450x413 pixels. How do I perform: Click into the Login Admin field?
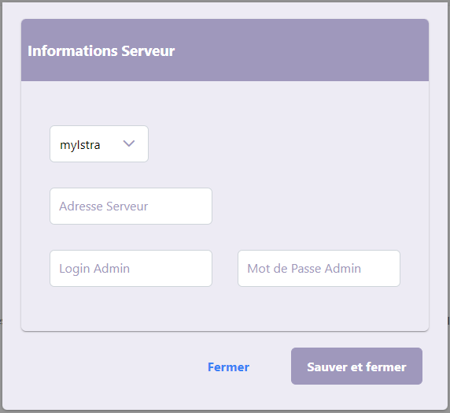point(131,268)
